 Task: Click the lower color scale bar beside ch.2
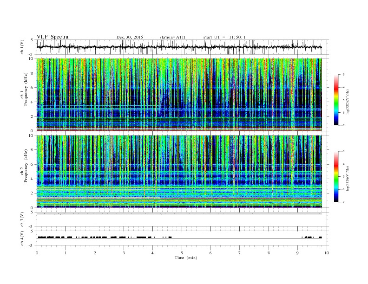pyautogui.click(x=336, y=177)
